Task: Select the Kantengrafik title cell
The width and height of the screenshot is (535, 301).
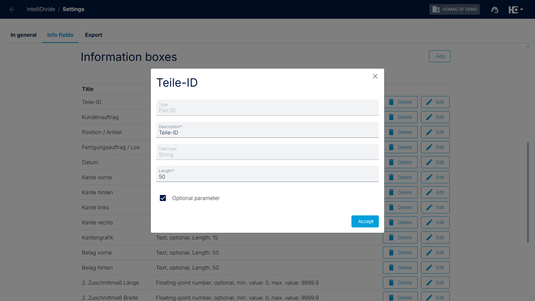Action: tap(98, 237)
